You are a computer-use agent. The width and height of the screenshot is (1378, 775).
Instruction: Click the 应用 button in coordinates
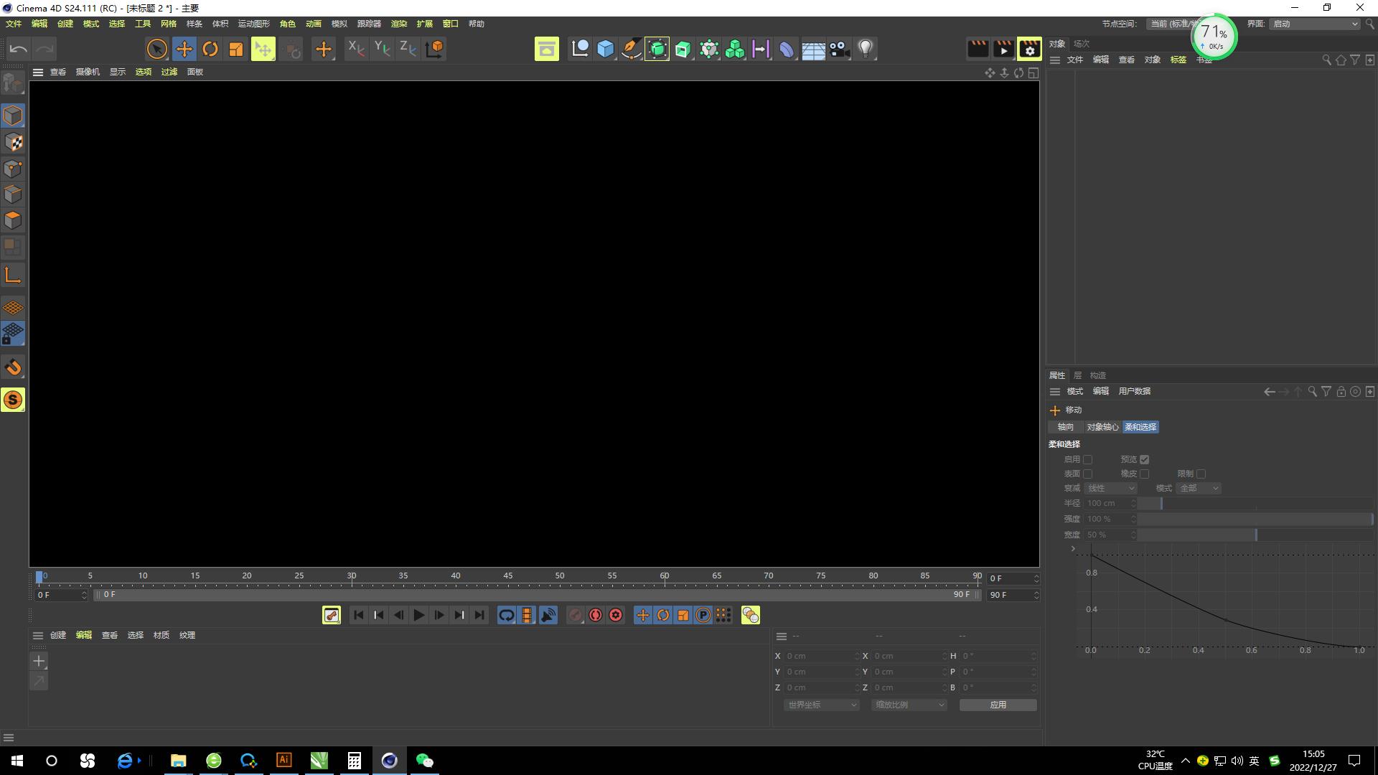[998, 704]
